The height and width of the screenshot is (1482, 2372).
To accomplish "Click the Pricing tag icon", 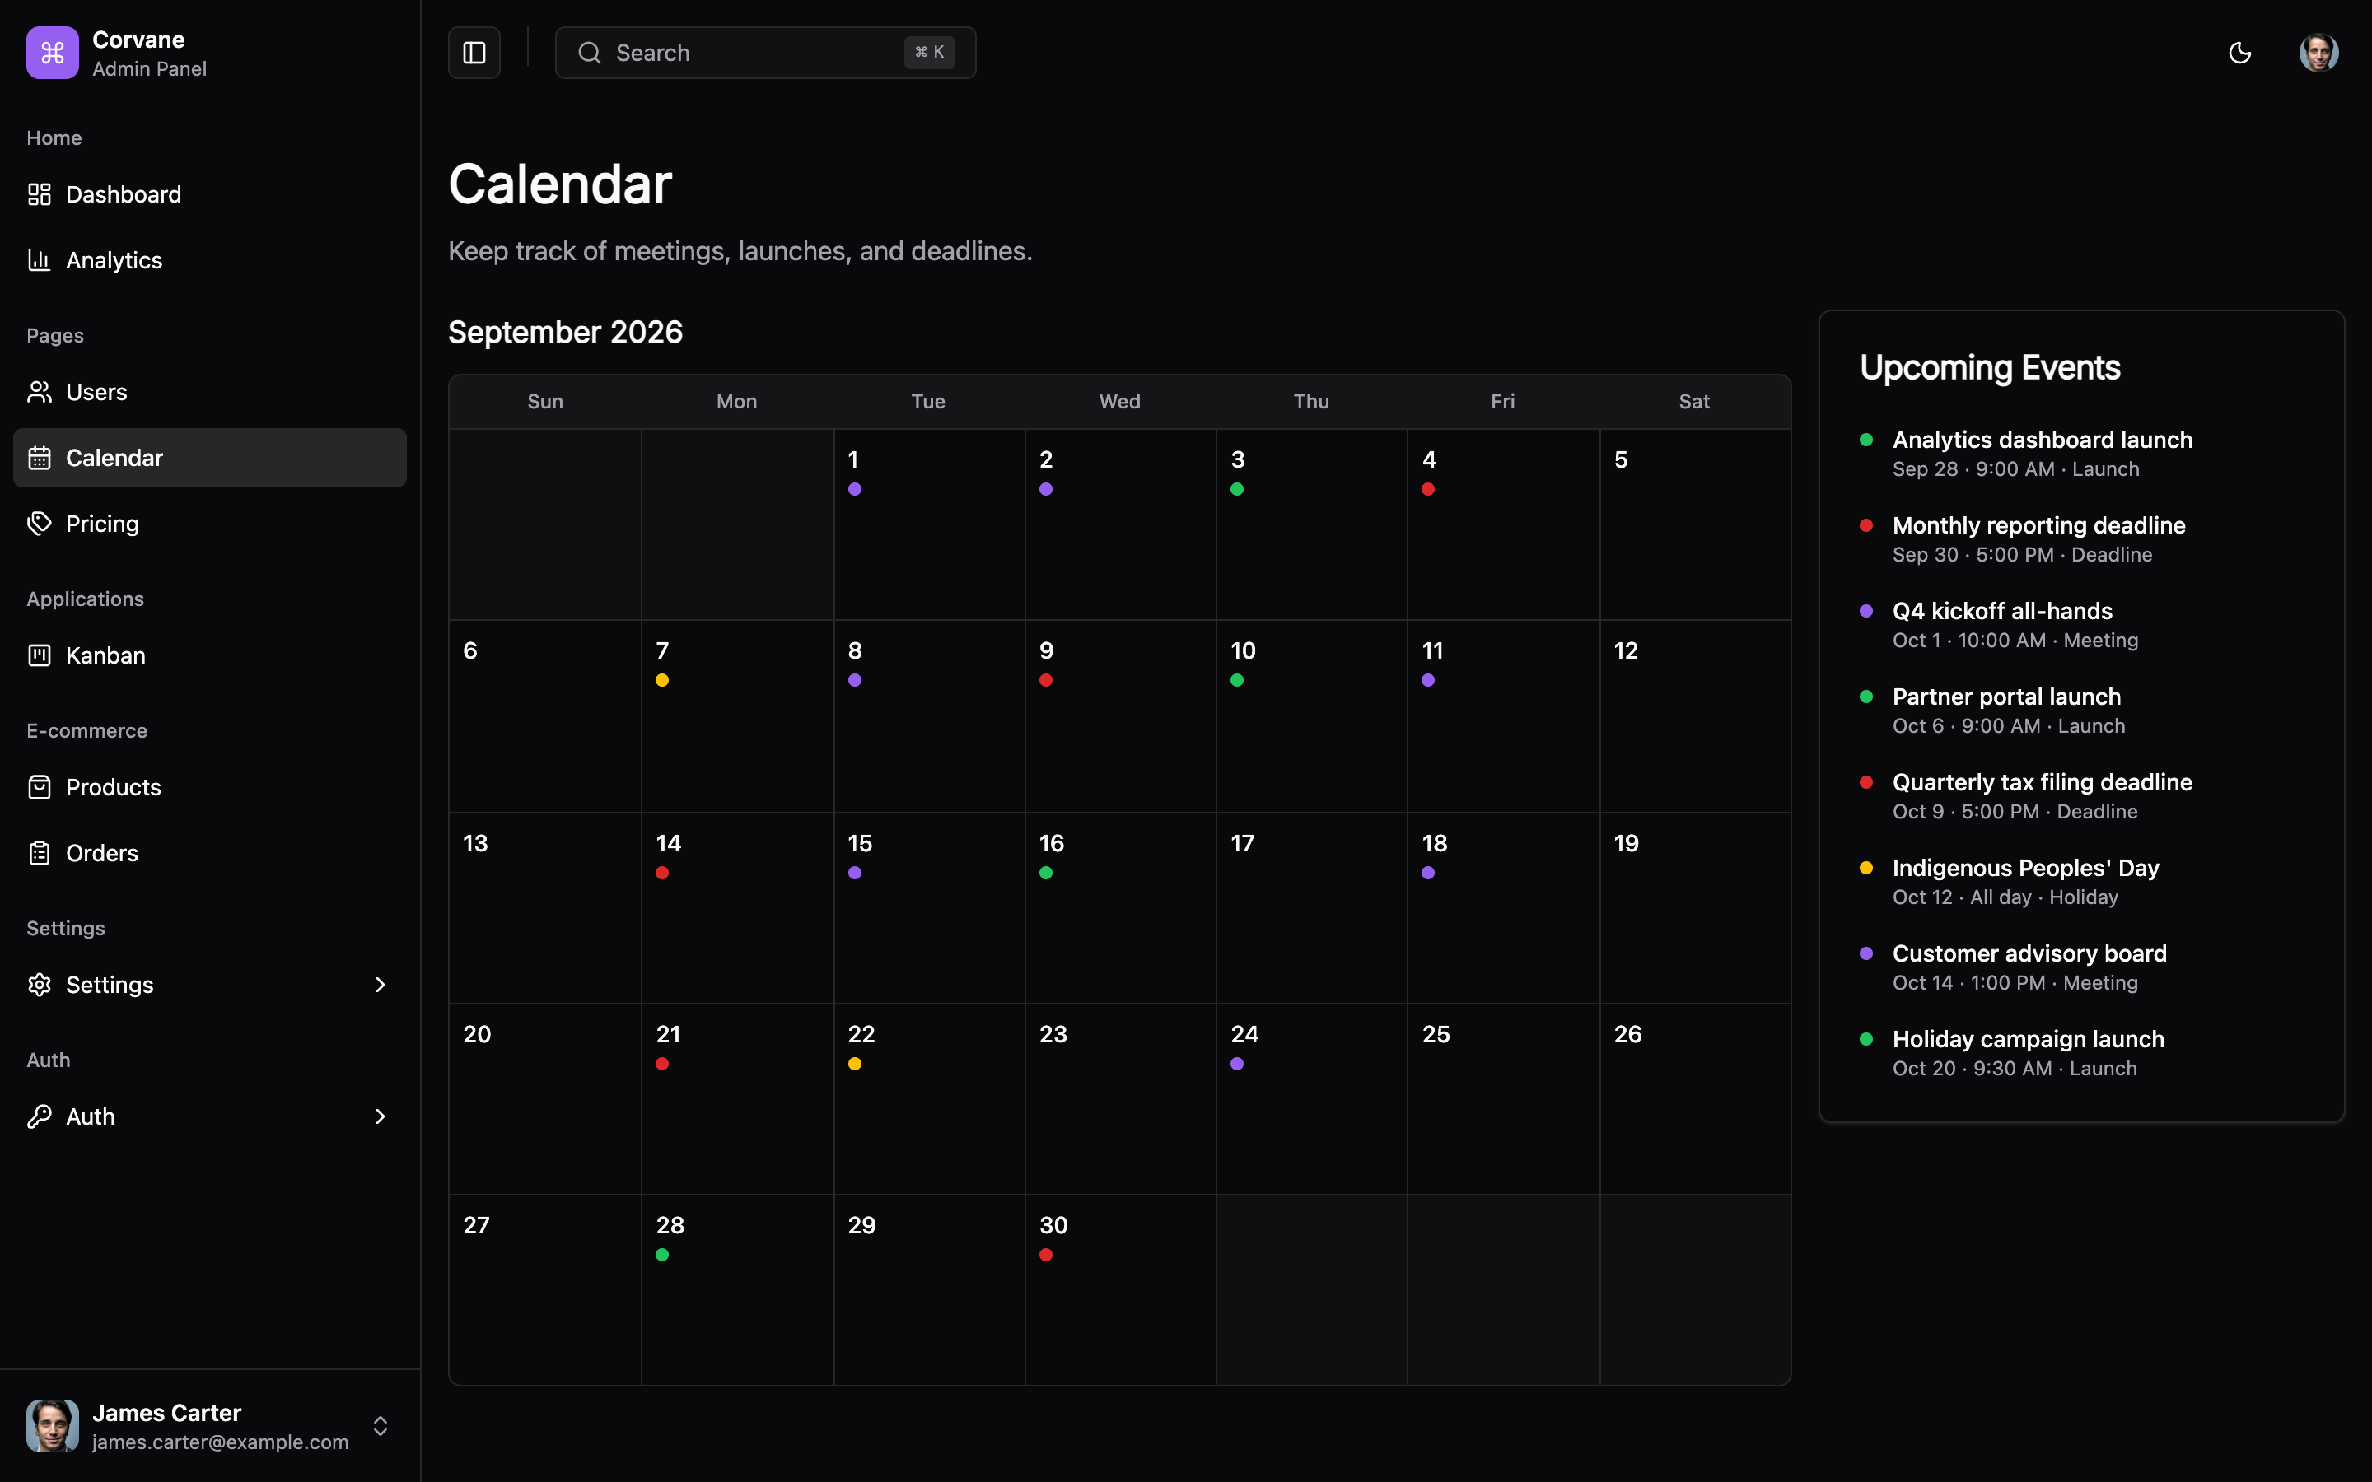I will pyautogui.click(x=40, y=524).
